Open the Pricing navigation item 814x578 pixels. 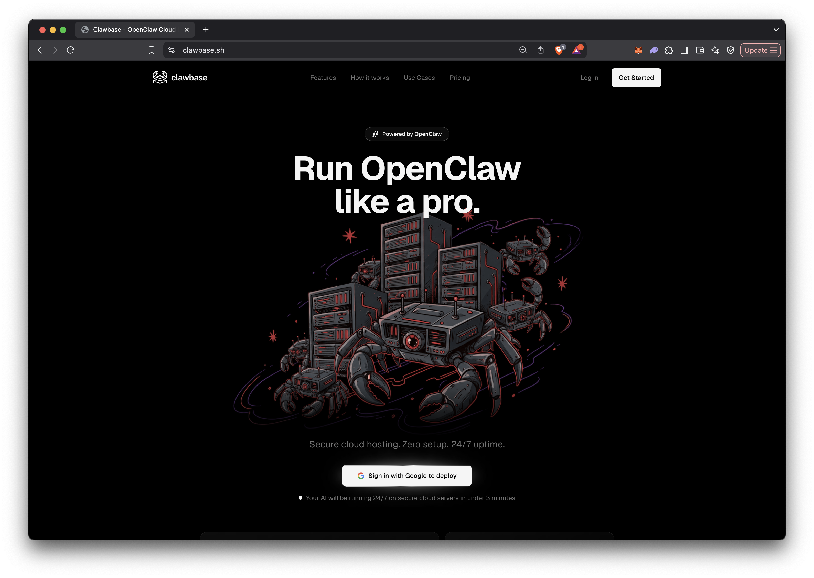pyautogui.click(x=459, y=77)
